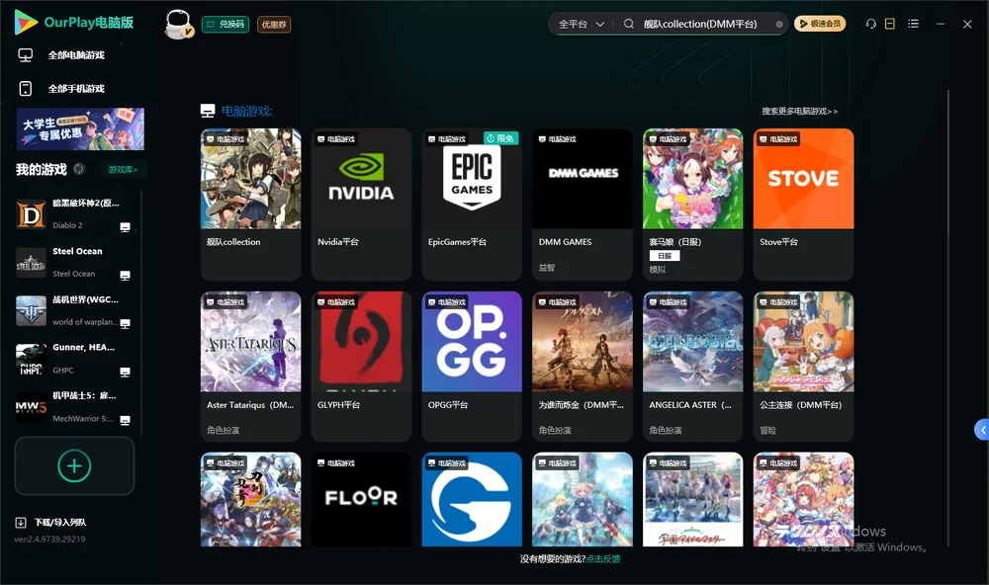The image size is (989, 585).
Task: Click the OurPlay logo
Action: pyautogui.click(x=74, y=22)
